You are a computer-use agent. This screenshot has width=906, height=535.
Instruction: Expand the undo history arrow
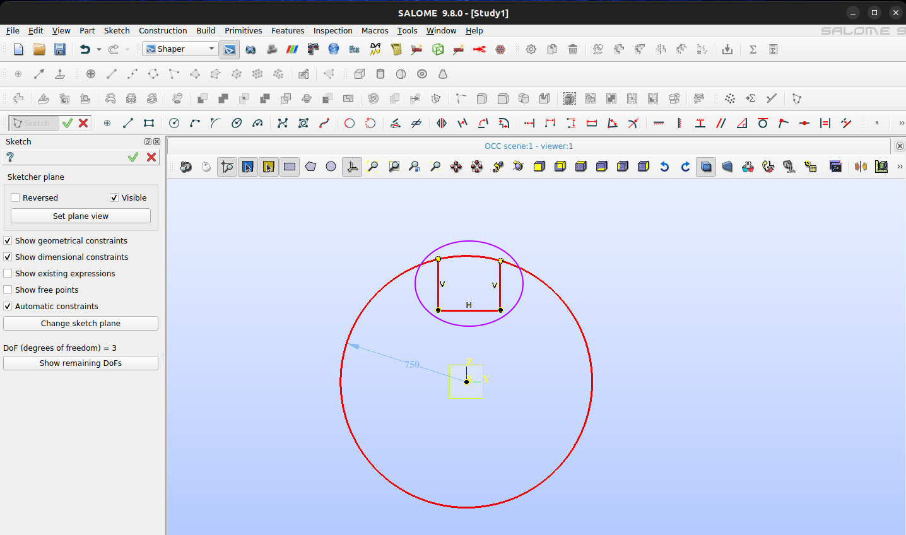[99, 49]
